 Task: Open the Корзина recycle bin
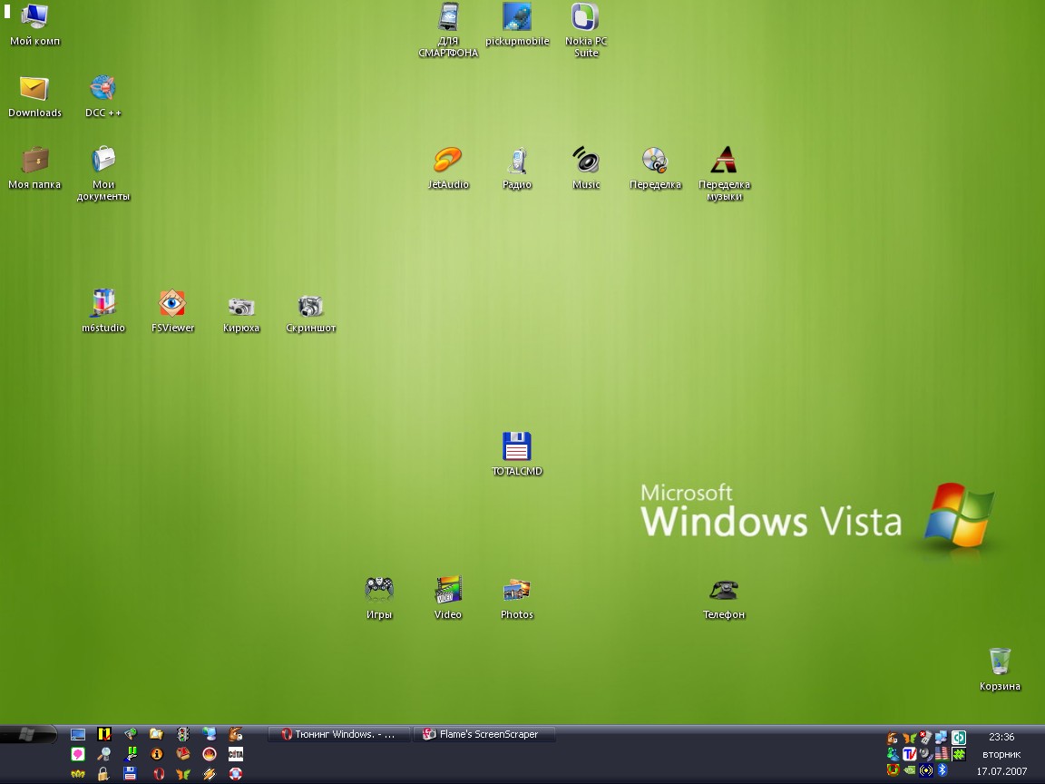click(1000, 661)
